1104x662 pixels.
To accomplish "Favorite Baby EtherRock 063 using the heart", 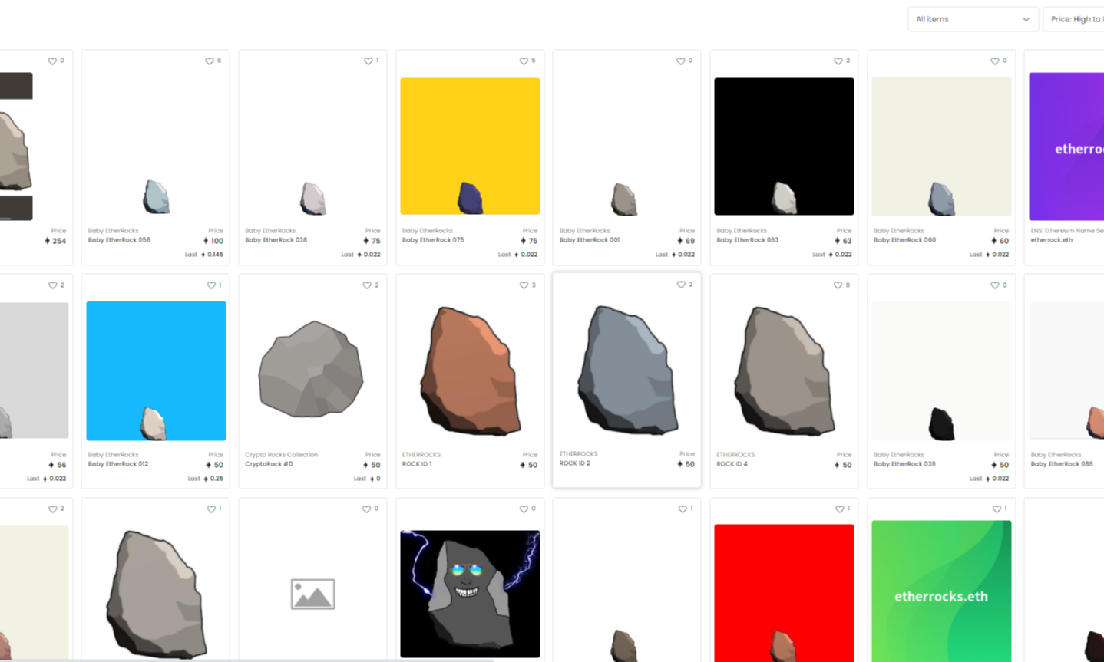I will click(838, 61).
